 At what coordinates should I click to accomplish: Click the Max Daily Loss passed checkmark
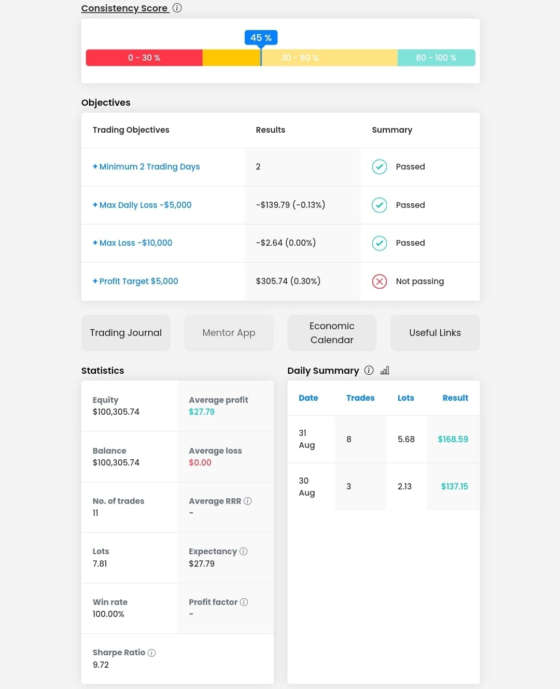pyautogui.click(x=380, y=205)
